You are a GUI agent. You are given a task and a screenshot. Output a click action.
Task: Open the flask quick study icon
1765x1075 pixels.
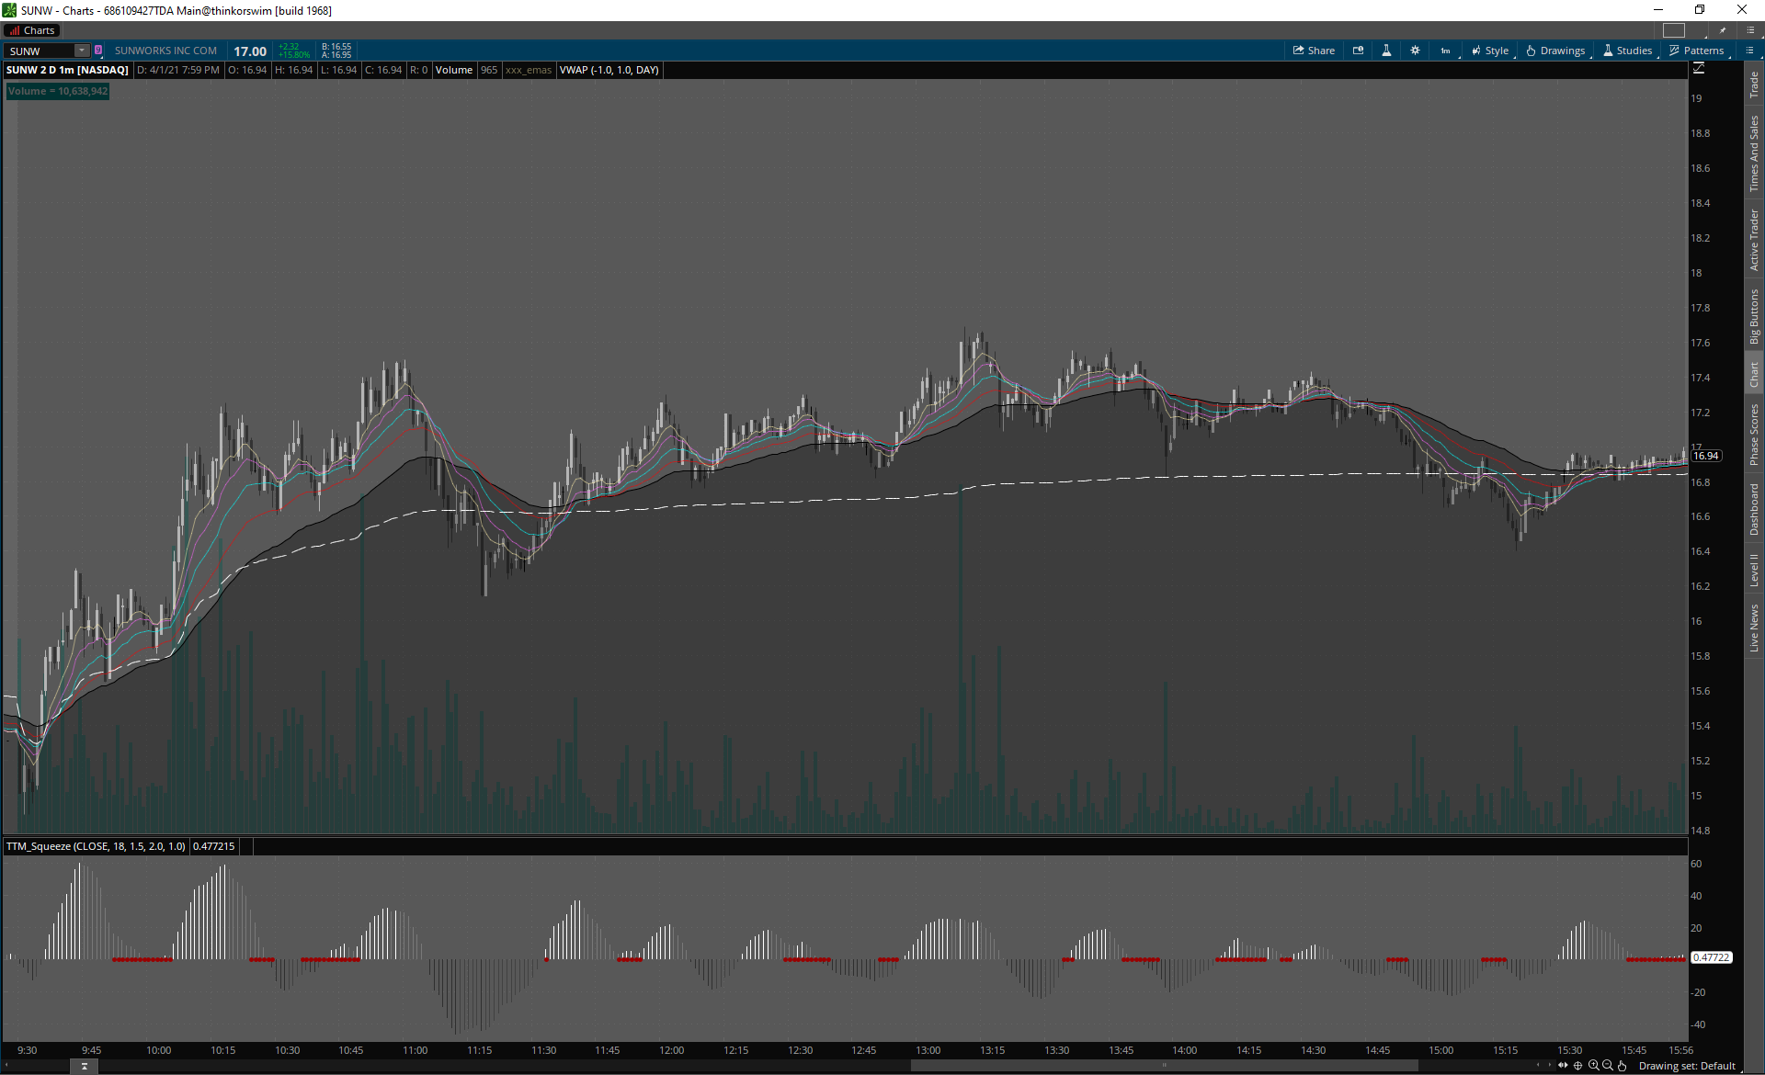[1386, 51]
